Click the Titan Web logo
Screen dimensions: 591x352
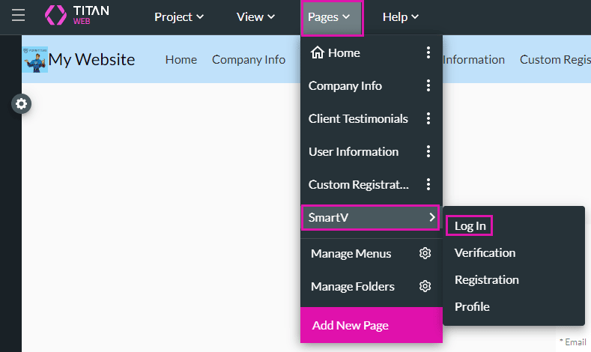(76, 16)
